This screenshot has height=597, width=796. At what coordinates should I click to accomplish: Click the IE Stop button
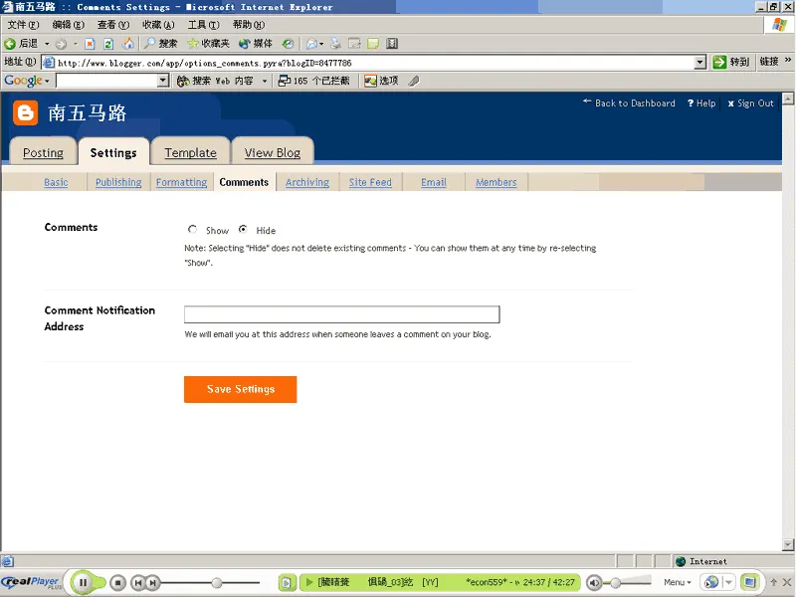tap(90, 44)
